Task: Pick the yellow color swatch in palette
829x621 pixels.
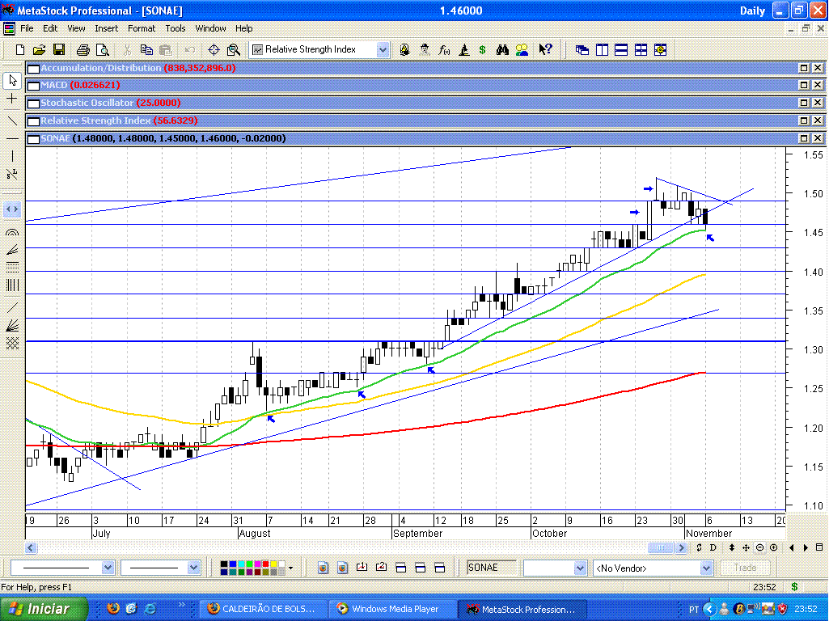Action: tap(273, 564)
